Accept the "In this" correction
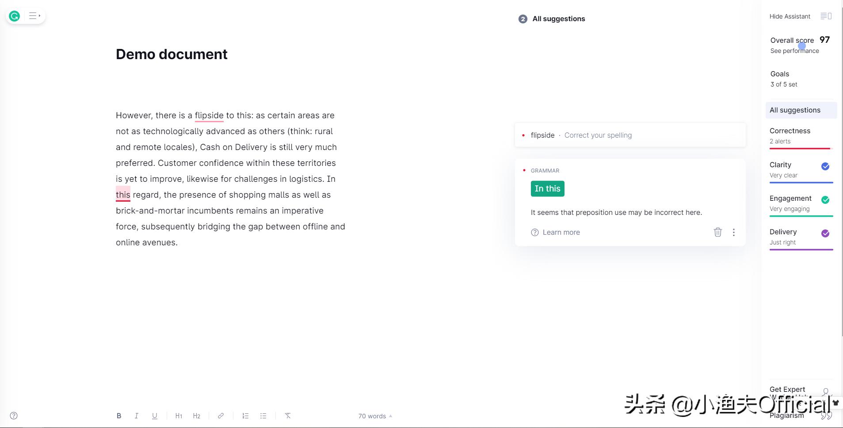Viewport: 843px width, 428px height. click(x=547, y=189)
